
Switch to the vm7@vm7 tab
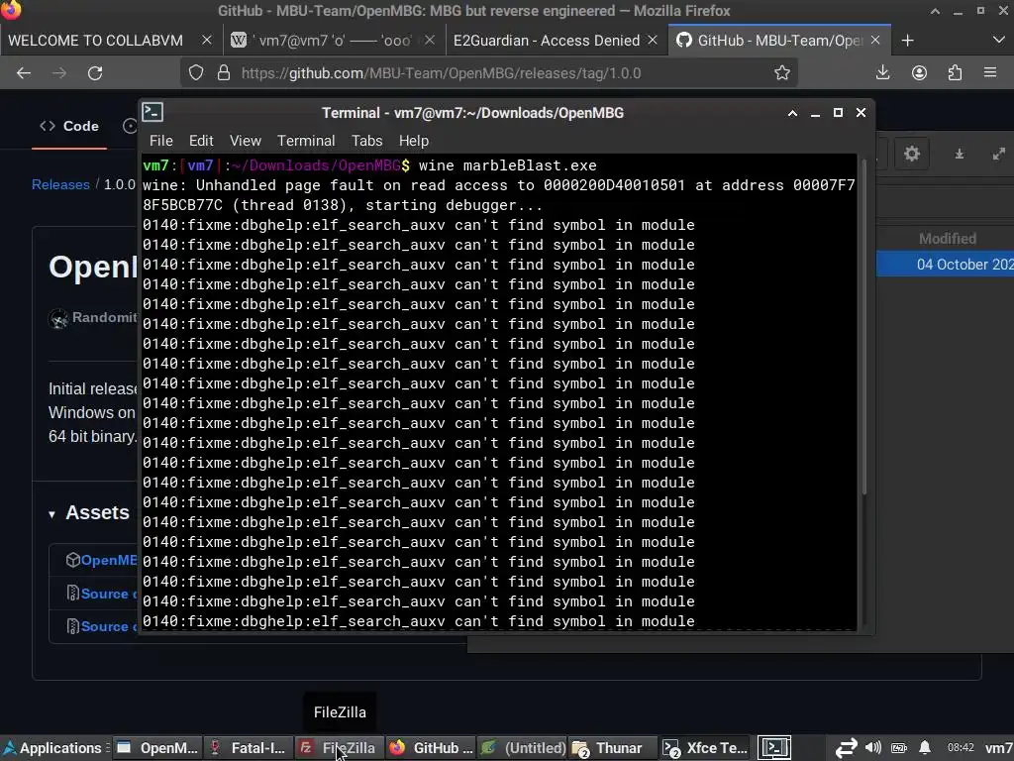click(334, 40)
